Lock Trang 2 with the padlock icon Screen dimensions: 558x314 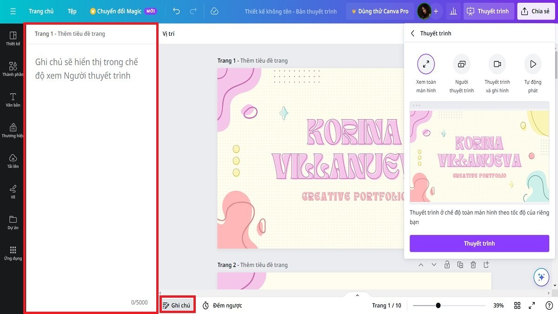point(447,264)
